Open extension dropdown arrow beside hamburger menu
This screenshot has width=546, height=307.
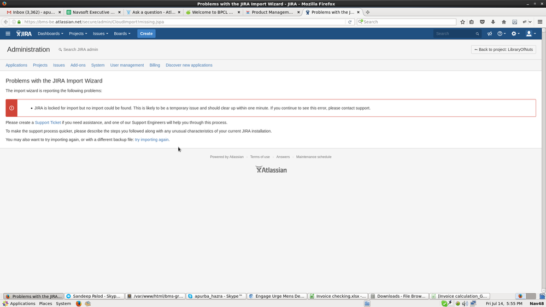click(530, 22)
